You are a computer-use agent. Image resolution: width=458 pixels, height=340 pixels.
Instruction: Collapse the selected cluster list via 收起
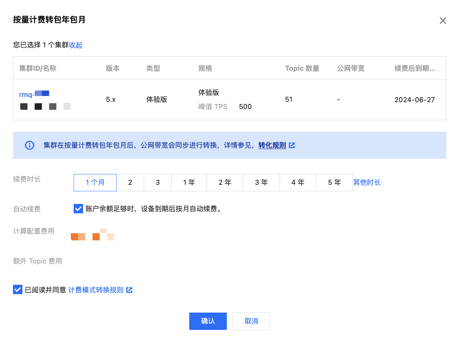[x=76, y=45]
